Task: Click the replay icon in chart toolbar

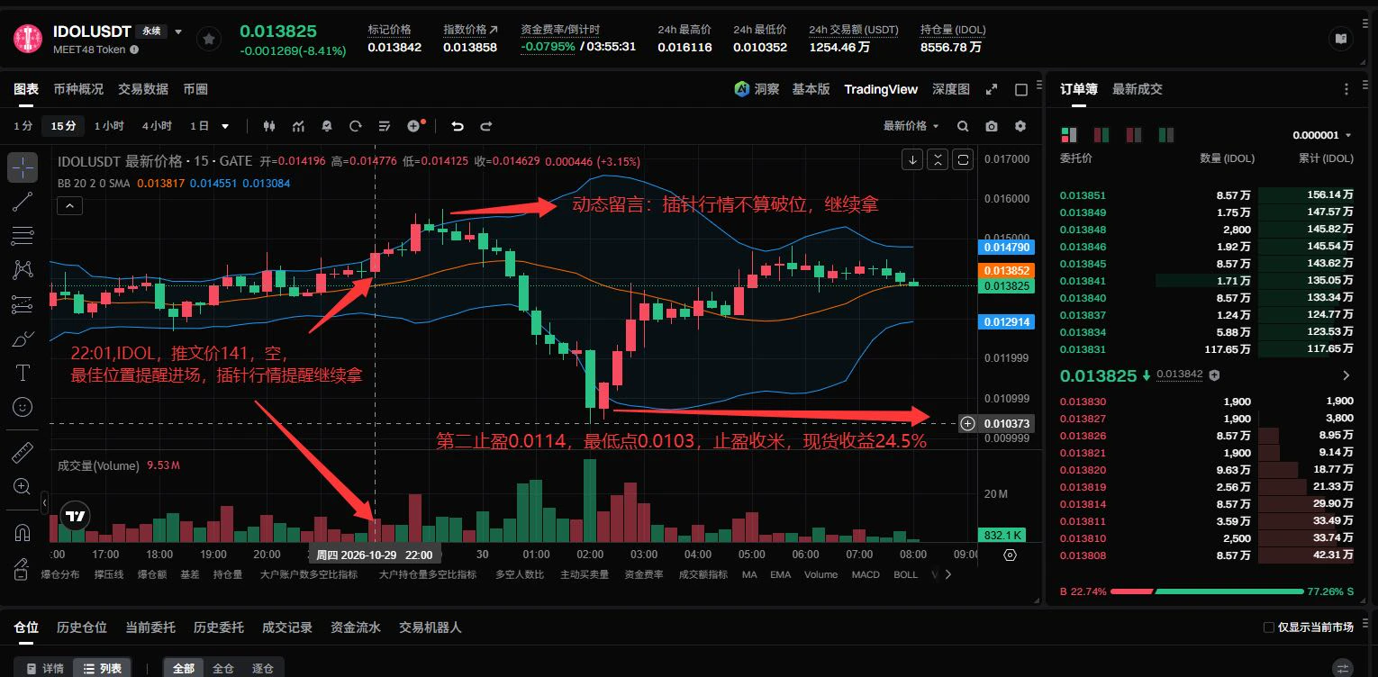Action: click(x=356, y=126)
